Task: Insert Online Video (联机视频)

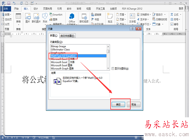Action: [84, 19]
